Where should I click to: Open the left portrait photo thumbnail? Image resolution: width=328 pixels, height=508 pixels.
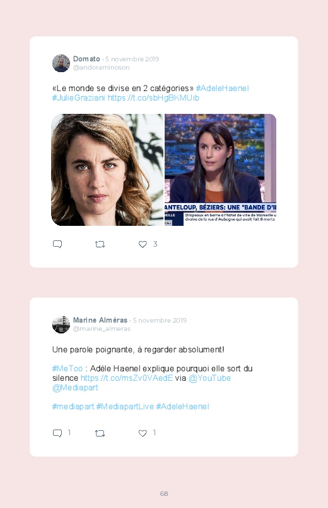click(x=107, y=170)
